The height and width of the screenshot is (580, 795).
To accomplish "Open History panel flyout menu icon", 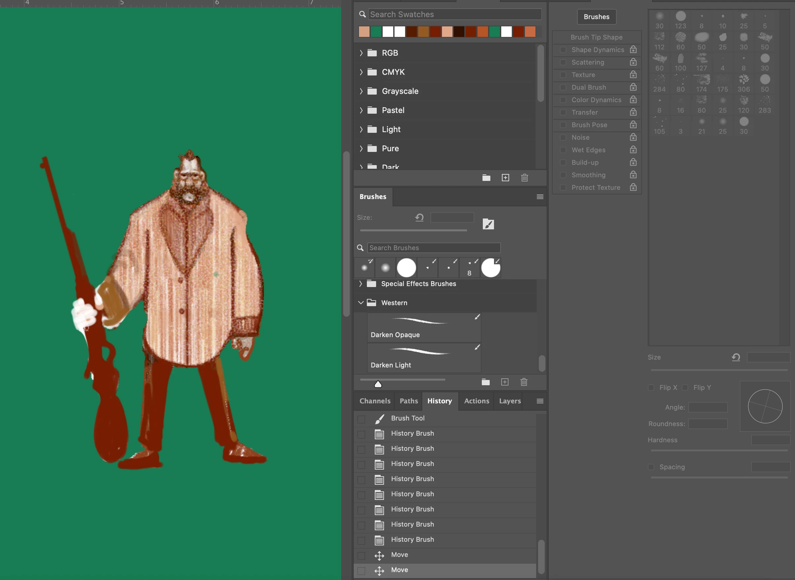I will pos(539,401).
